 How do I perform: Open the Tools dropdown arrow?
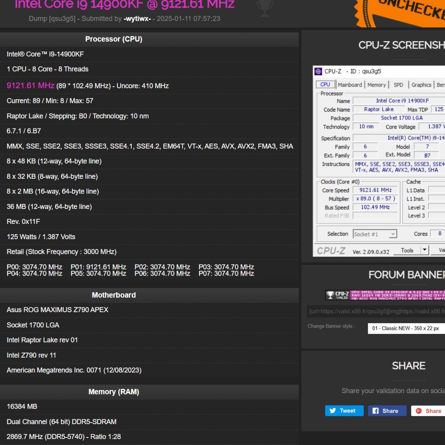(x=424, y=250)
